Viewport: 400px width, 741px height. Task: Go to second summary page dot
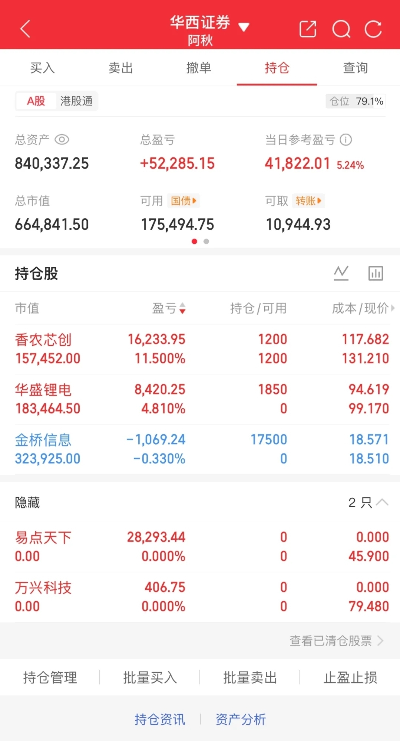point(206,241)
